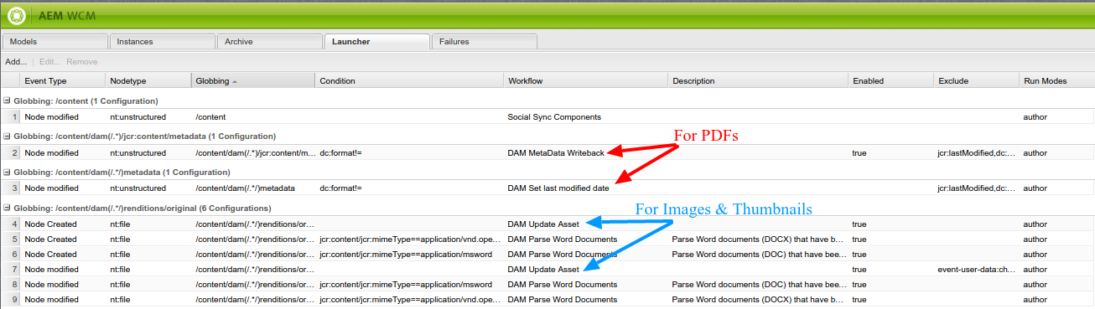This screenshot has height=309, width=1095.
Task: Click the Remove toolbar button
Action: (82, 61)
